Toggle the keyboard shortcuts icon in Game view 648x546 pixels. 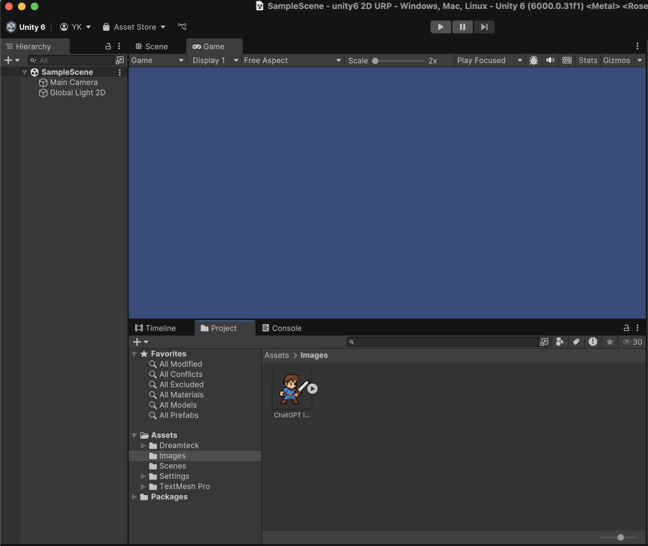567,60
